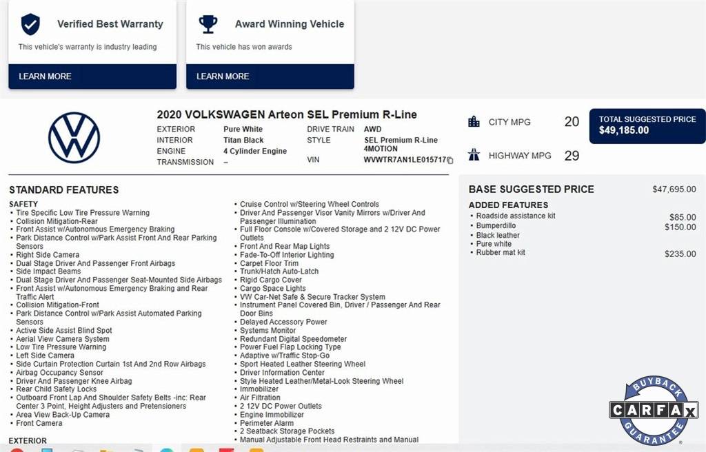Click the Exterior section label
Screen dimensions: 706x452
[x=28, y=441]
